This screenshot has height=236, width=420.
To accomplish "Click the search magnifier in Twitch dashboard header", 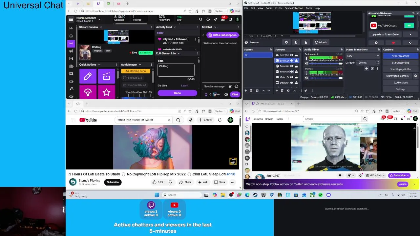I will tap(200, 19).
